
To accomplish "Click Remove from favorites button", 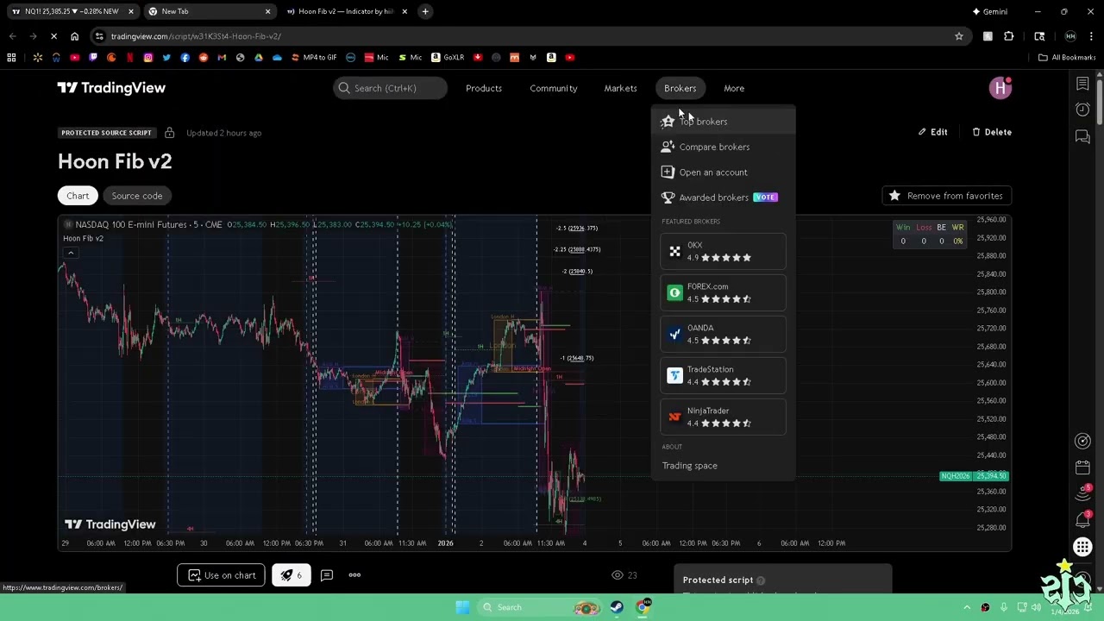I will [947, 196].
